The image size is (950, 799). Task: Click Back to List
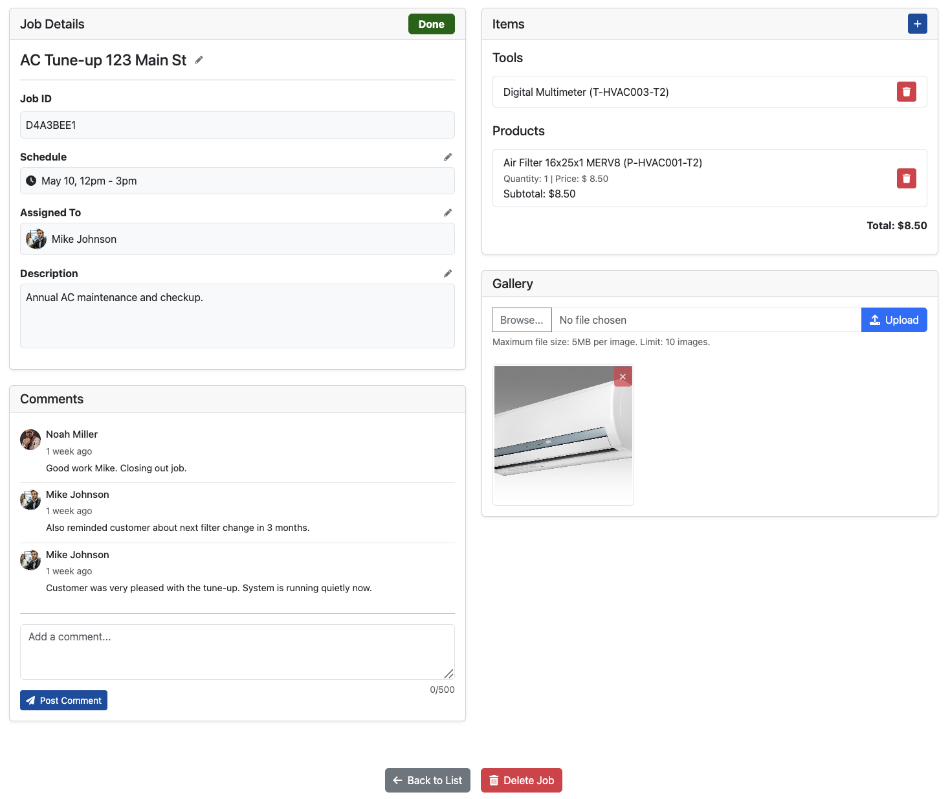click(x=427, y=780)
